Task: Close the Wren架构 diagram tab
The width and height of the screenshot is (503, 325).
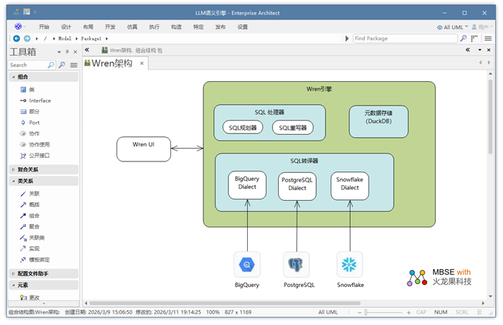Action: [x=142, y=63]
